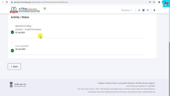Screen dimensions: 170x96
Task: Open the hamburger navigation menu
Action: [45, 9]
